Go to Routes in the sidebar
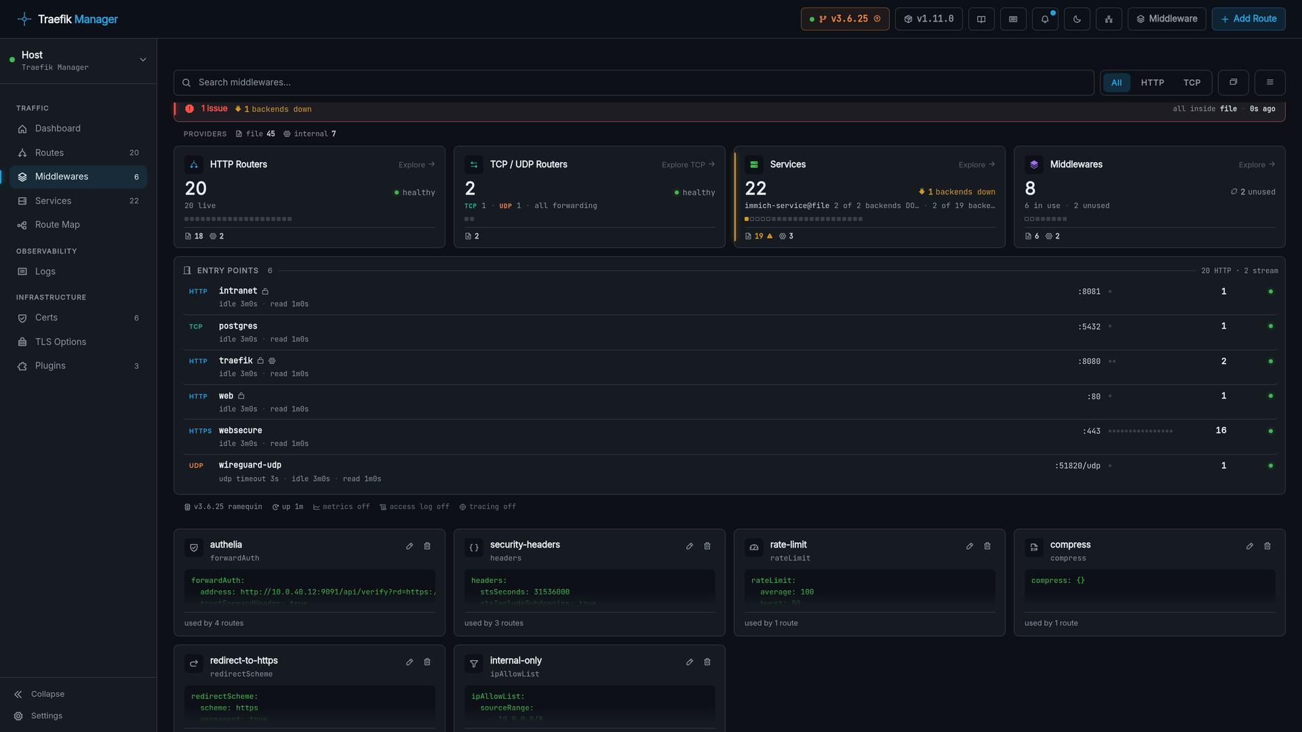This screenshot has height=732, width=1302. coord(78,153)
